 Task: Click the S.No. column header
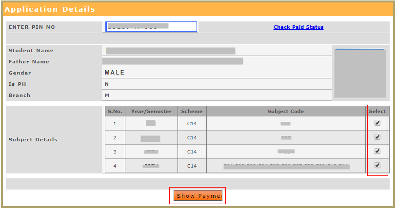click(x=115, y=112)
